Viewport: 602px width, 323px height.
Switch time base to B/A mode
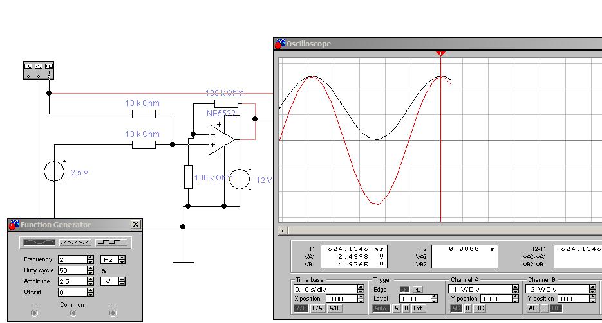coord(317,308)
